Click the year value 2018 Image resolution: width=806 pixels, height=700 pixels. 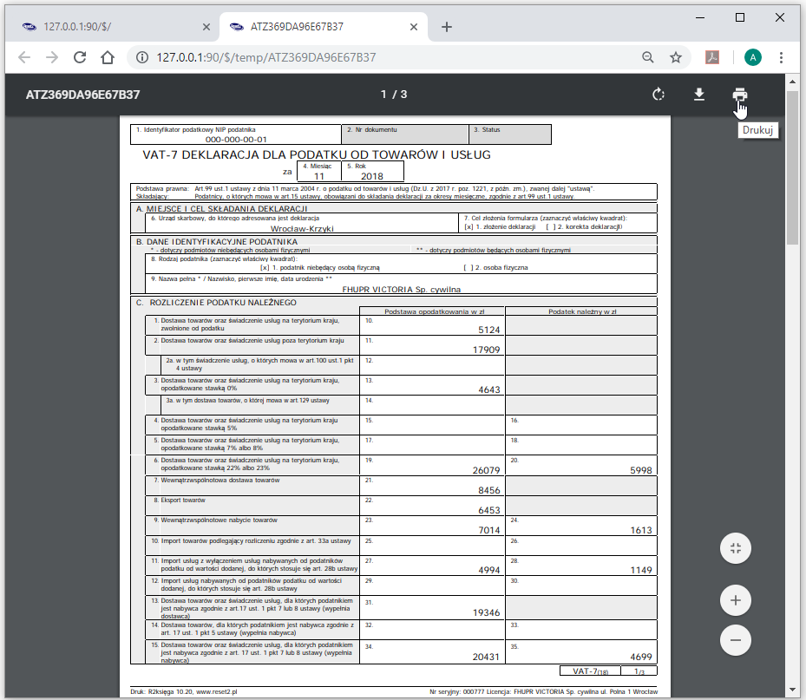[x=372, y=176]
